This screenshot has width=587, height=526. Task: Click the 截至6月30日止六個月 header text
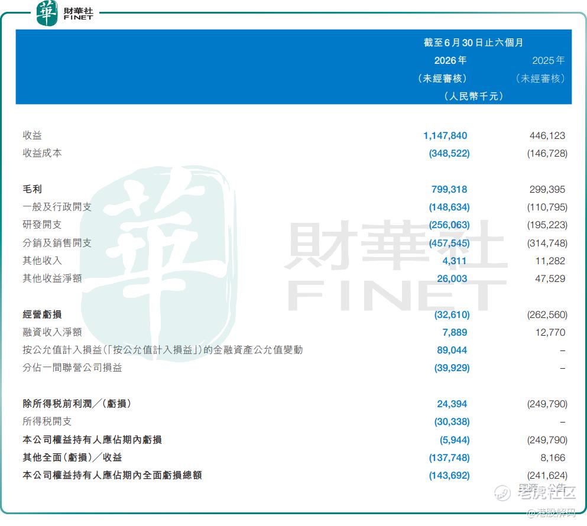474,43
